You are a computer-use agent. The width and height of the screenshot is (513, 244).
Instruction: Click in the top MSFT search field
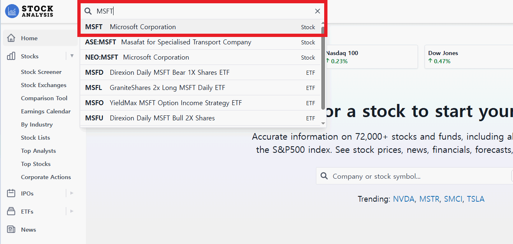click(202, 11)
